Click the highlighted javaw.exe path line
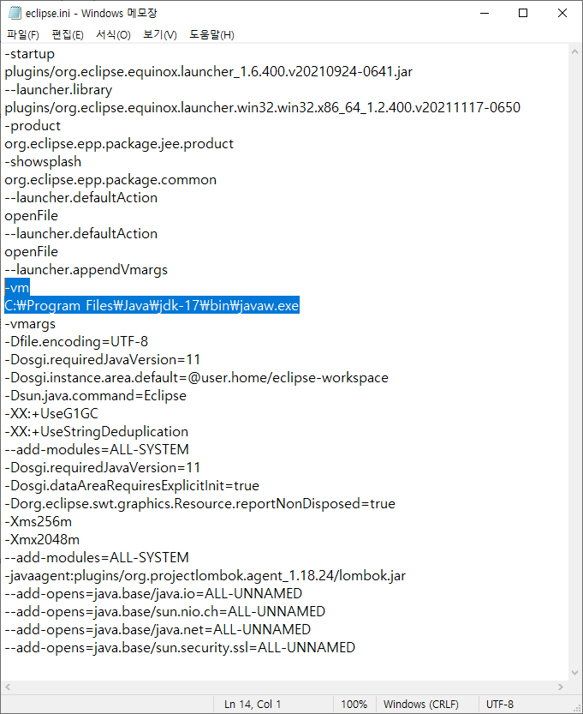Viewport: 583px width, 714px height. tap(152, 305)
